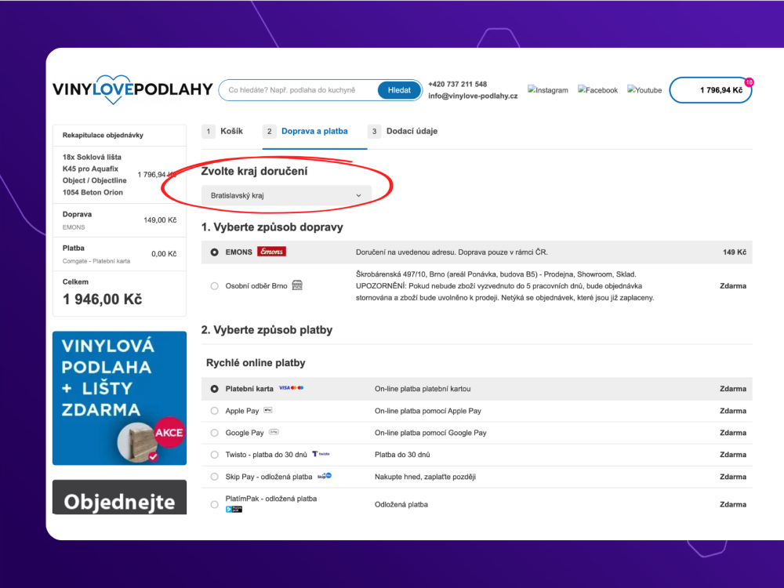Viewport: 784px width, 588px height.
Task: Select PlatímPak odložená platba radio
Action: coord(215,504)
